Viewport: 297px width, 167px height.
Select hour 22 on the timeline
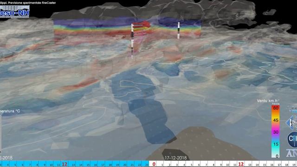tap(139, 165)
